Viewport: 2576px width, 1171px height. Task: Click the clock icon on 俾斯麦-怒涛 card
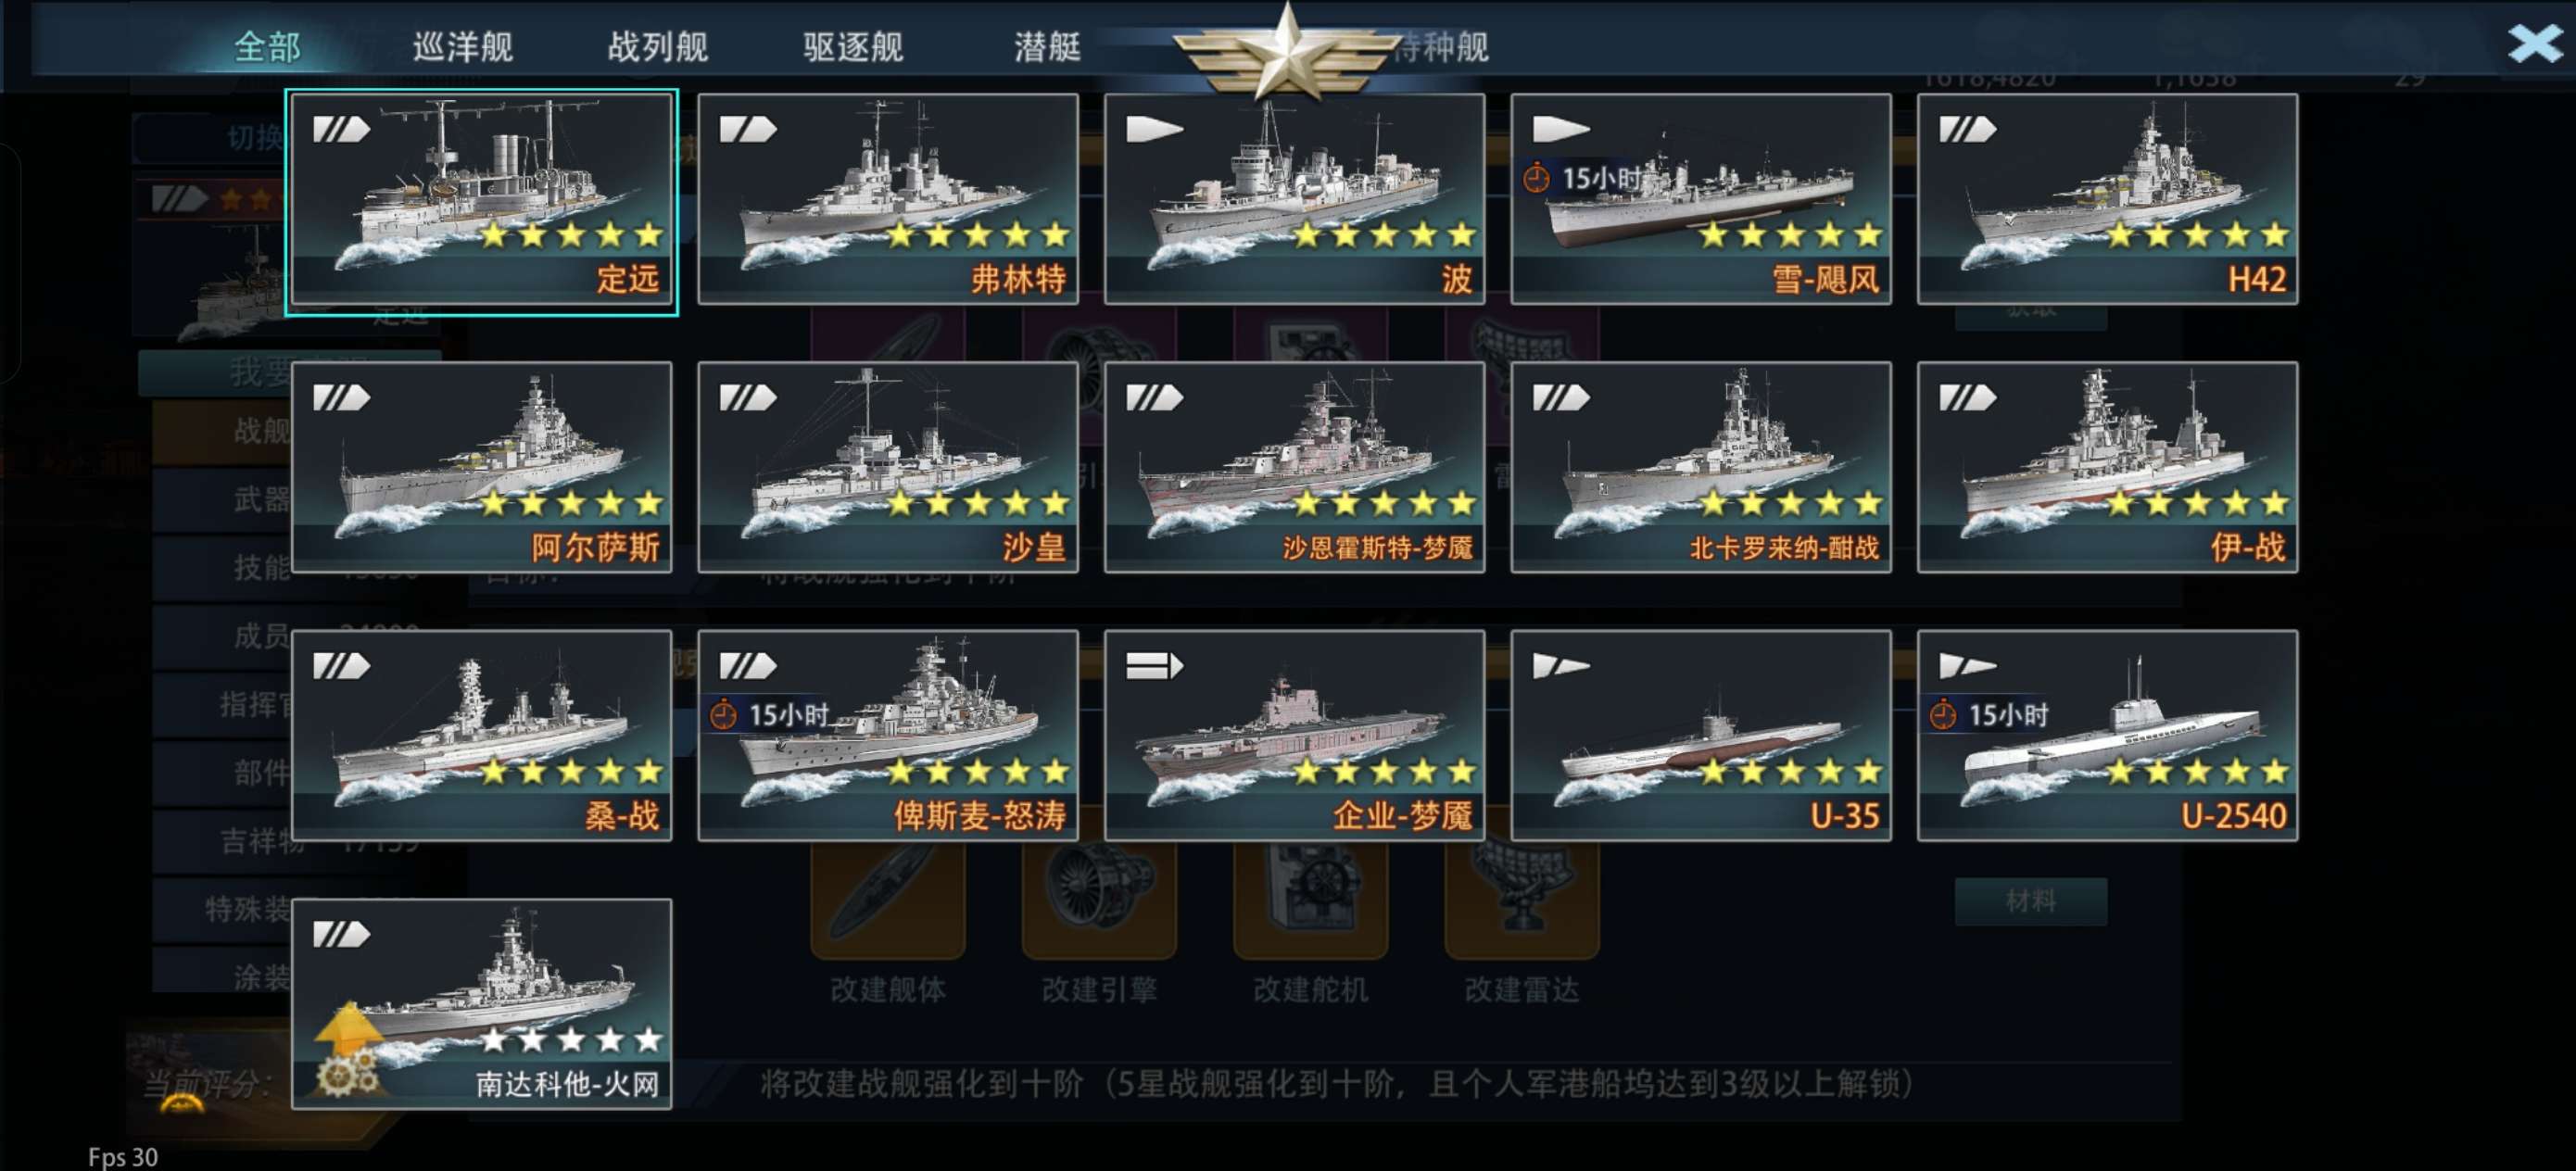pos(722,715)
